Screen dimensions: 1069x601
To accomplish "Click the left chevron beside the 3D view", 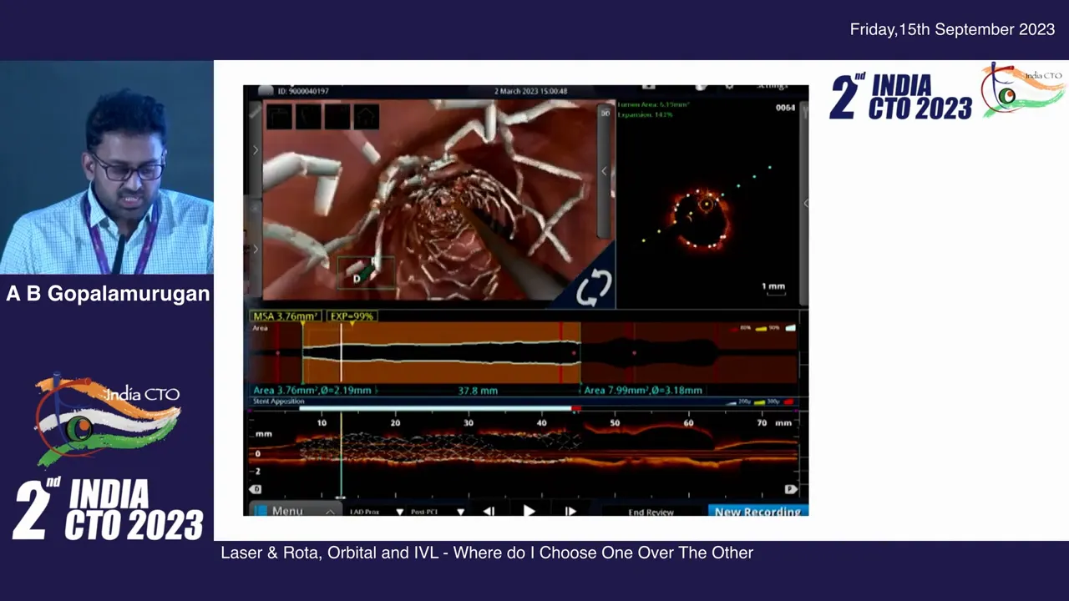I will (604, 171).
